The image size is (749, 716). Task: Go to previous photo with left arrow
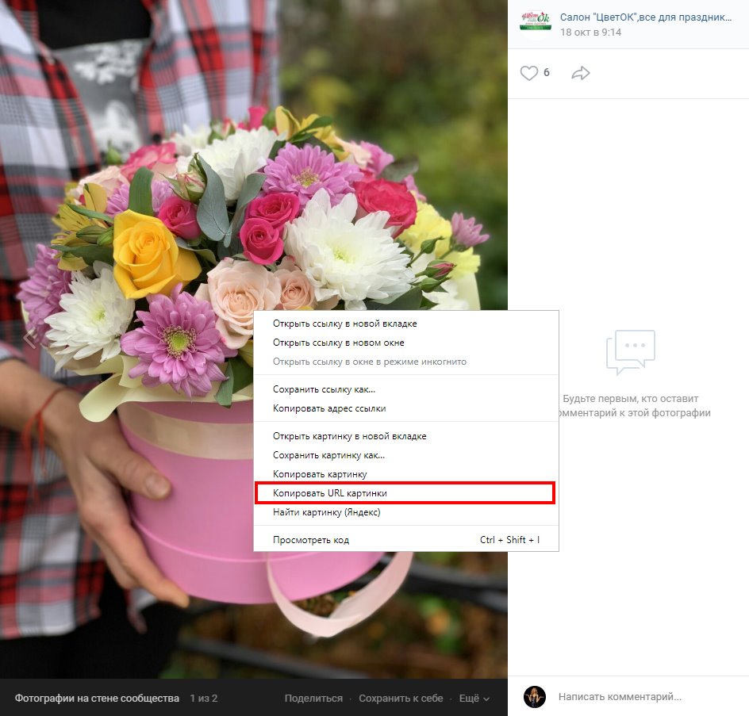click(30, 339)
